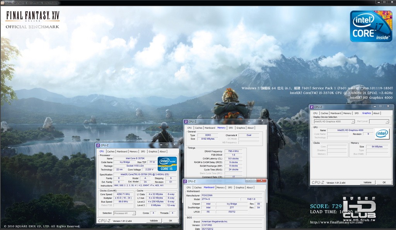Click the CPU-Z title icon in the Memory window
The width and height of the screenshot is (396, 230).
(186, 122)
